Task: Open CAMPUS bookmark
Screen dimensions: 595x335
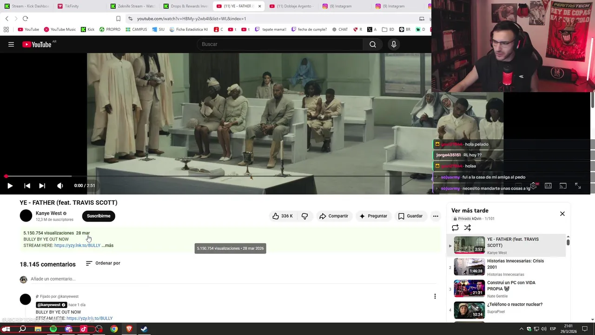Action: (136, 29)
